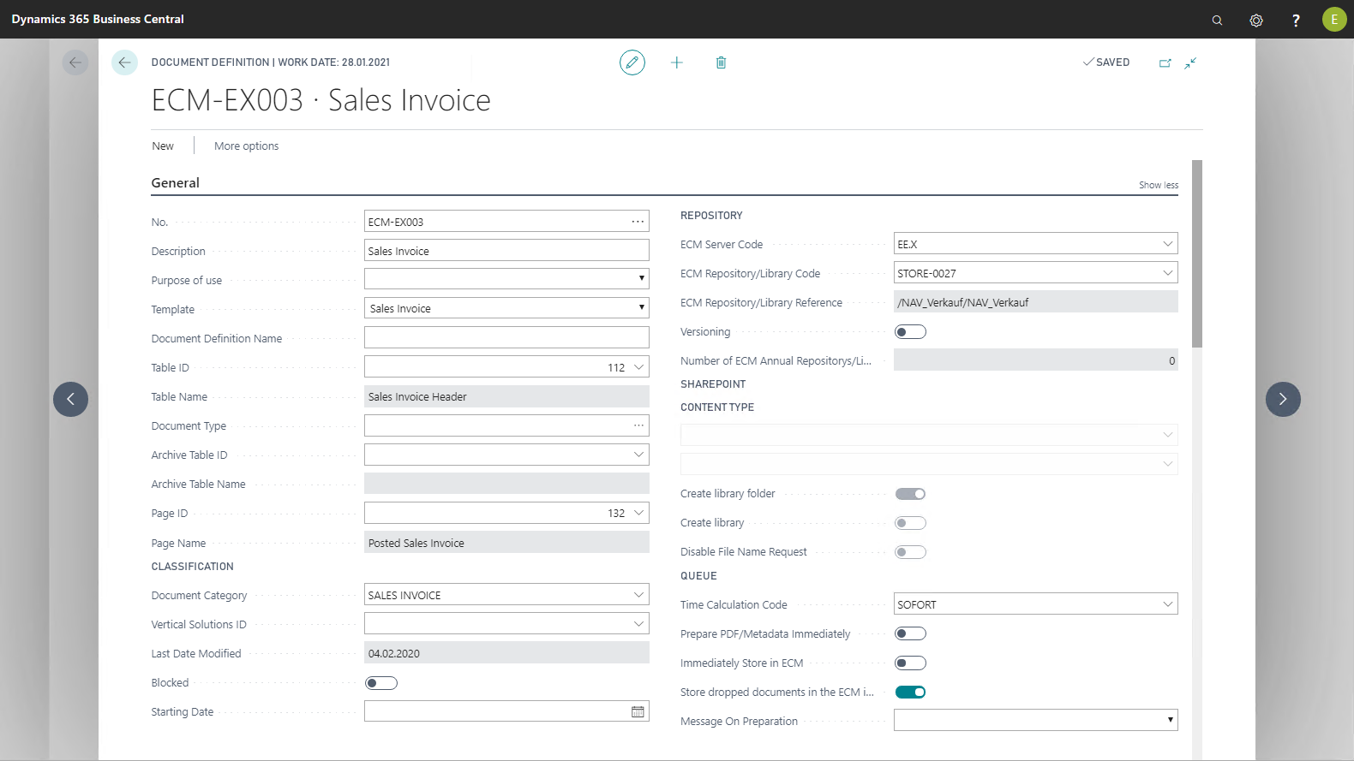Expand the Time Calculation Code dropdown
This screenshot has width=1354, height=761.
pos(1167,604)
